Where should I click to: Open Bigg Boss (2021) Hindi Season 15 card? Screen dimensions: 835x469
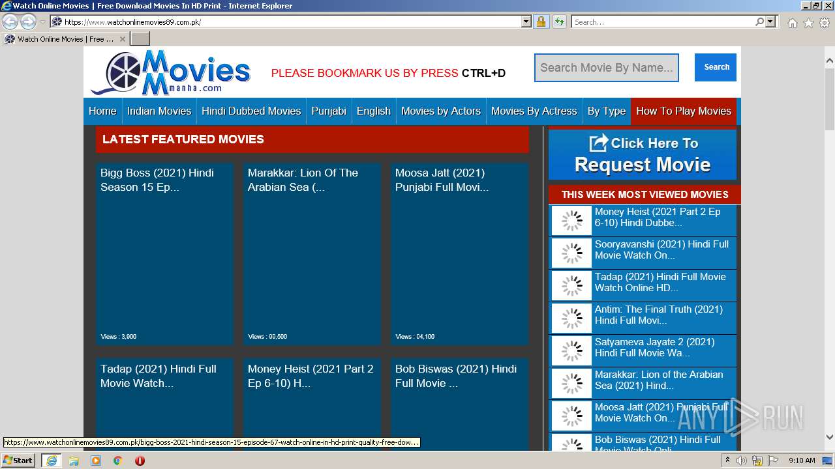click(164, 254)
